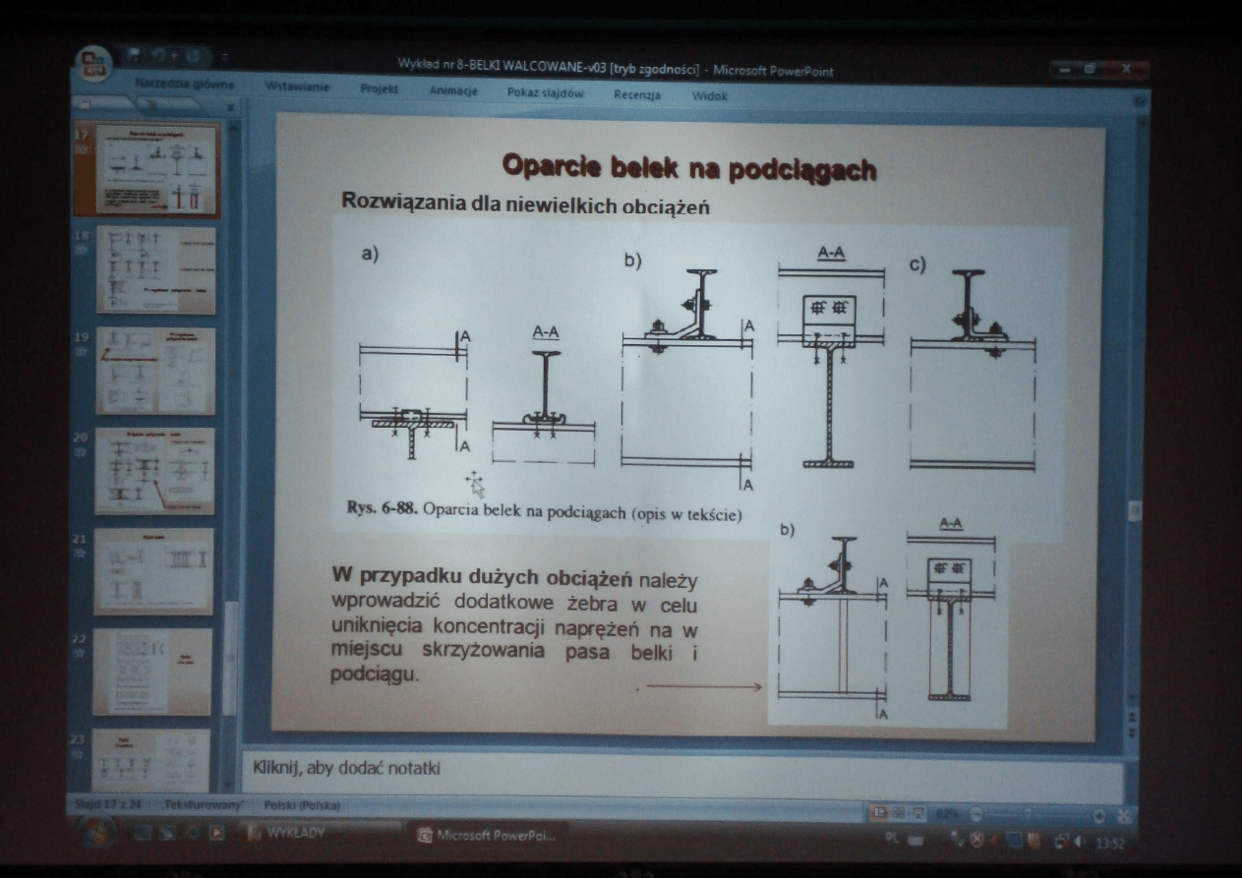Open the Windows Start menu orb
The height and width of the screenshot is (878, 1242).
[x=97, y=834]
